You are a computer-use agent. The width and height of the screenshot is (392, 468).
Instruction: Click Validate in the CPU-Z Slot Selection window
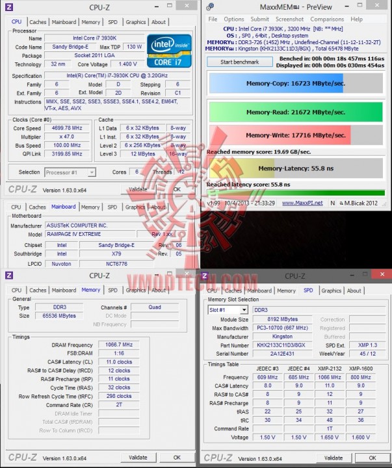(333, 458)
